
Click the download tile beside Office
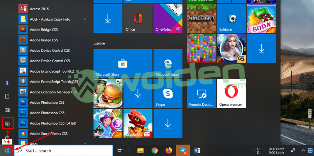coord(108,18)
